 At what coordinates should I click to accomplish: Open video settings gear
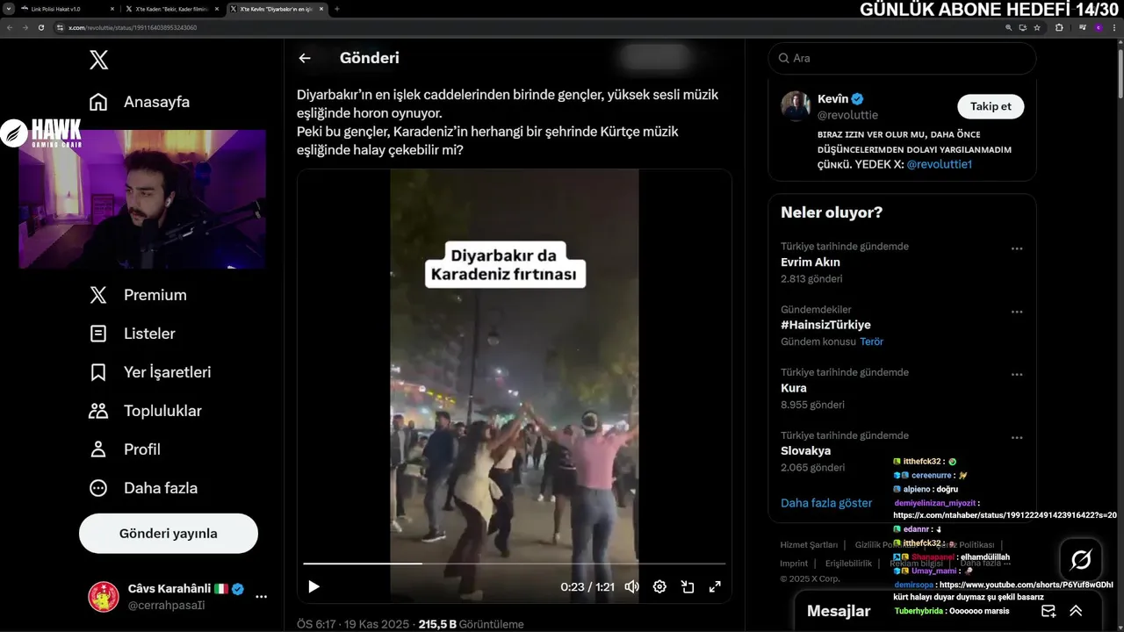click(x=659, y=586)
